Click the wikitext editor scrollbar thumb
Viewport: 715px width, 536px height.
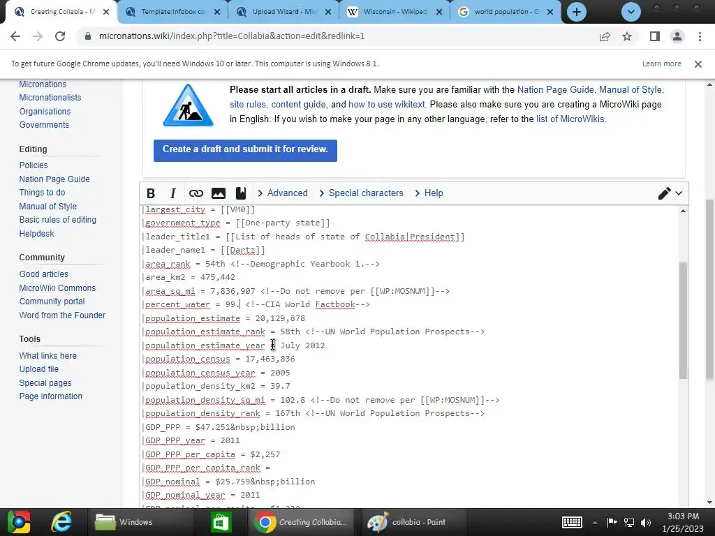(x=683, y=320)
